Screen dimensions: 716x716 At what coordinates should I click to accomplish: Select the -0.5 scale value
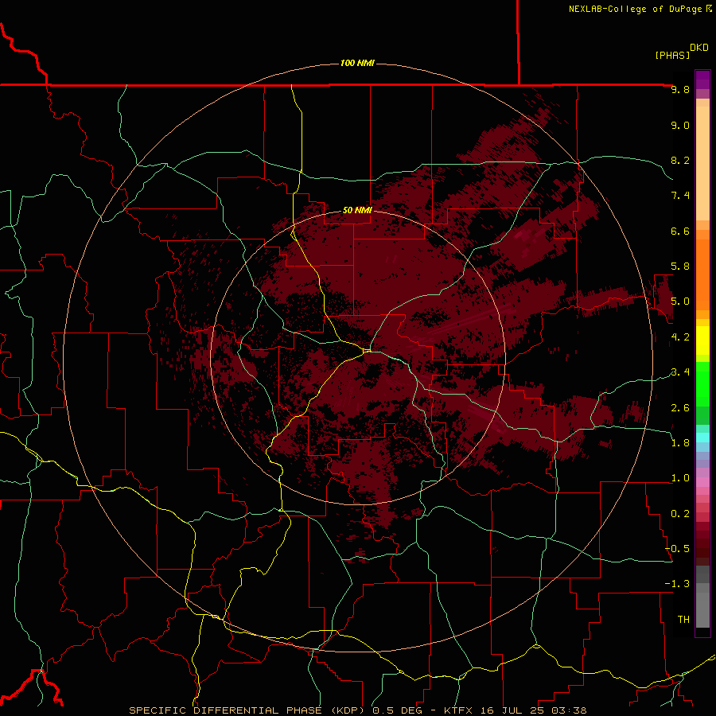click(677, 549)
